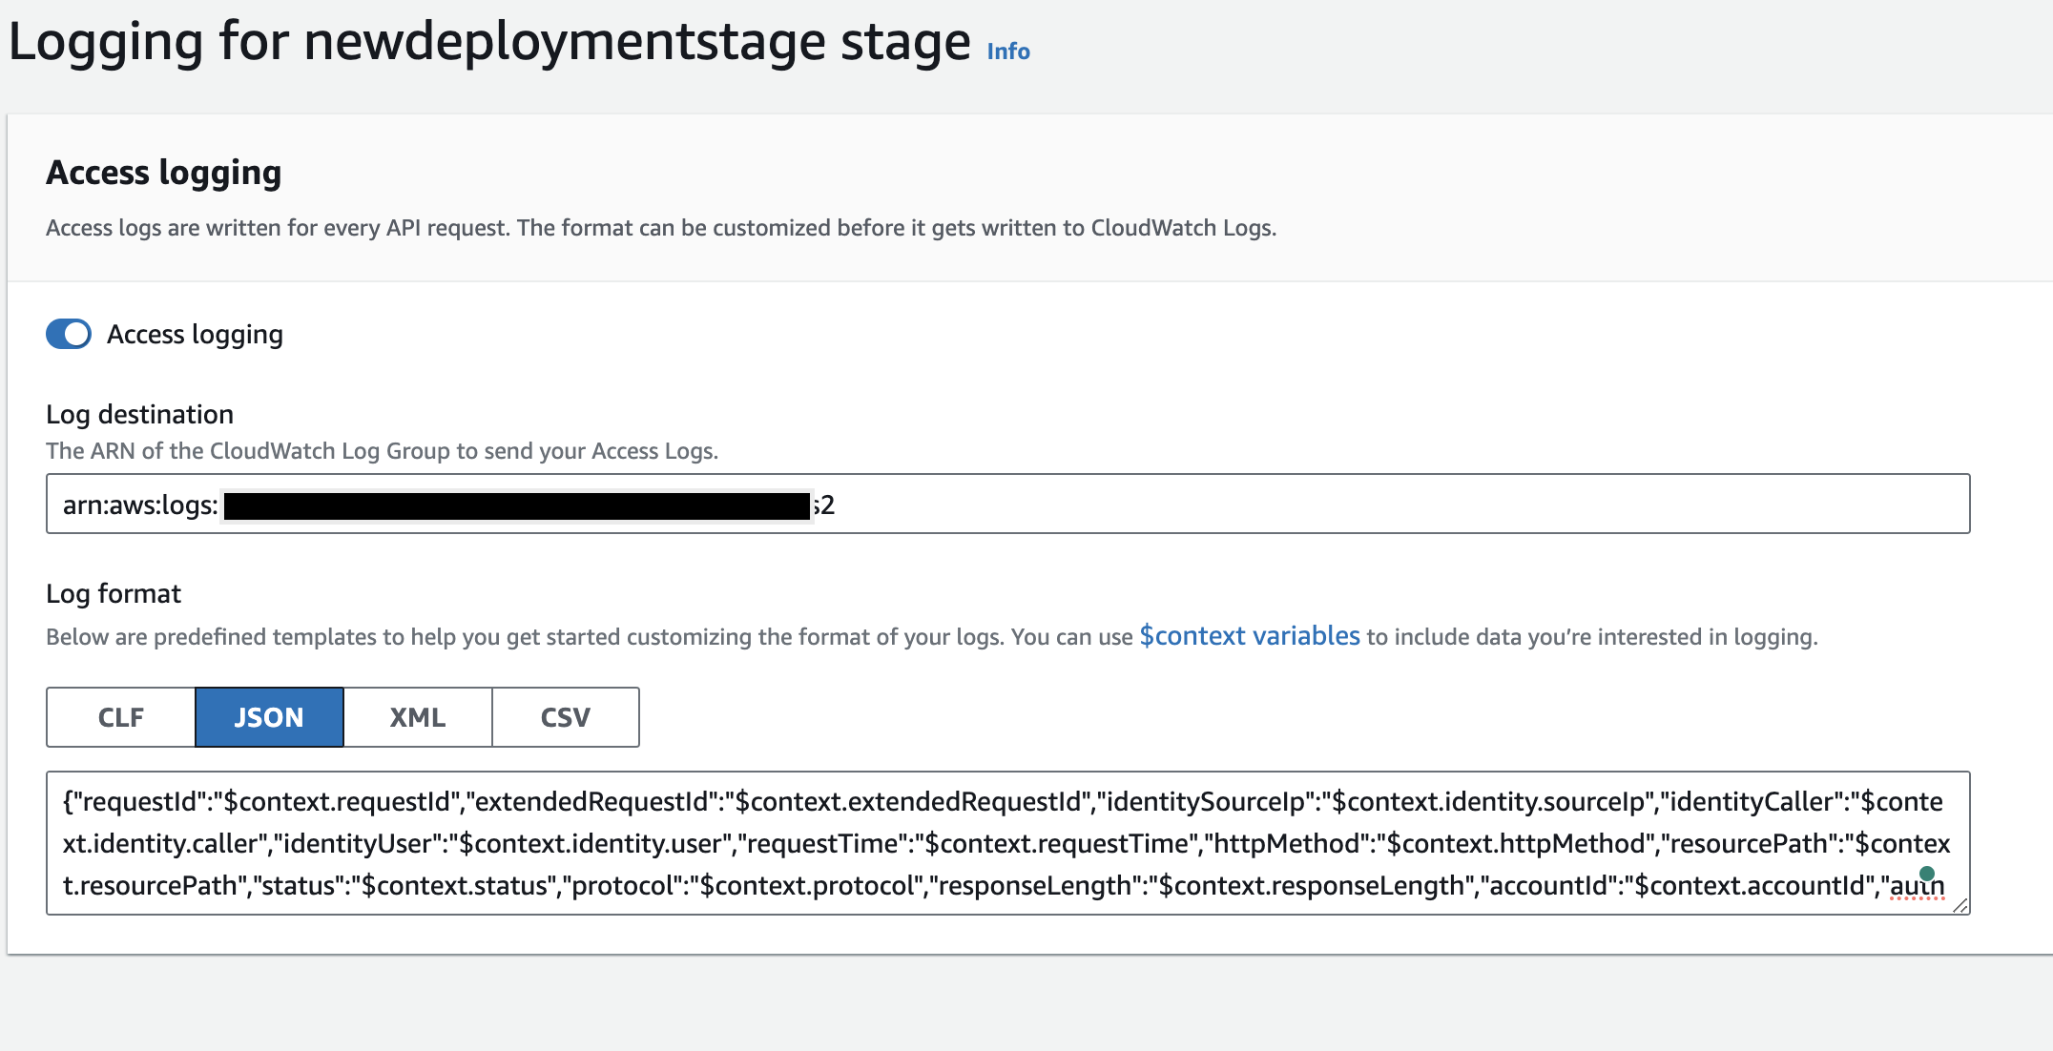Viewport: 2053px width, 1051px height.
Task: Place cursor on the underlined "auth" text
Action: pyautogui.click(x=1918, y=885)
